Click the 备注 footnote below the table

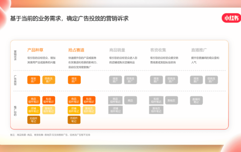(50, 135)
